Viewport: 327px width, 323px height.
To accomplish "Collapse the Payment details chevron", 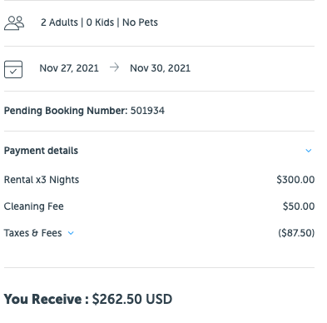I will (x=309, y=151).
